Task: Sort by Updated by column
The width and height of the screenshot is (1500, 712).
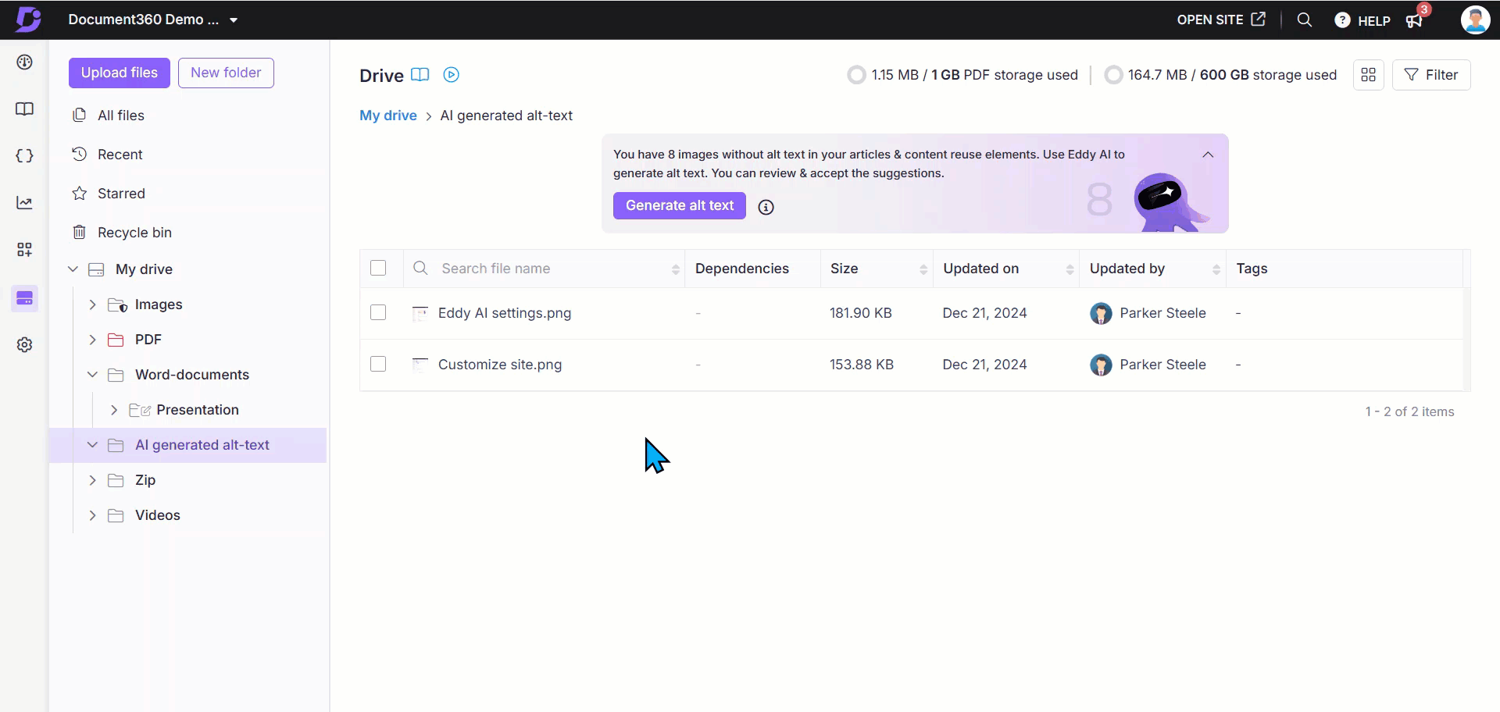Action: [1216, 269]
